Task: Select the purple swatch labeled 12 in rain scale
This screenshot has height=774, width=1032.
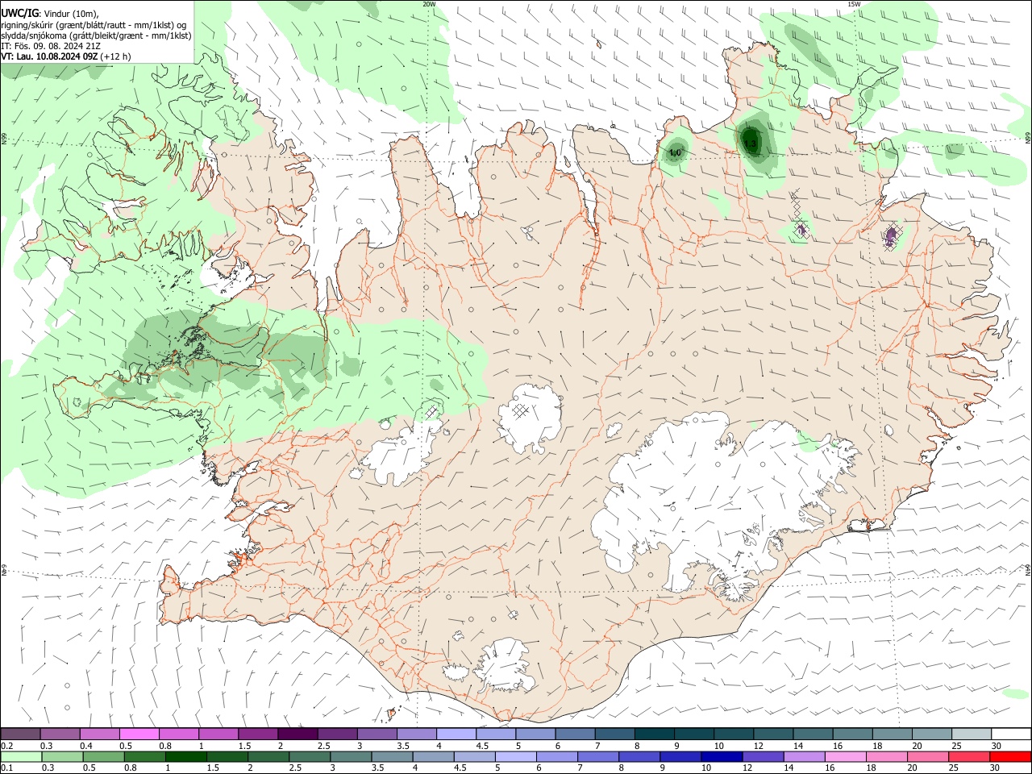Action: [x=762, y=757]
